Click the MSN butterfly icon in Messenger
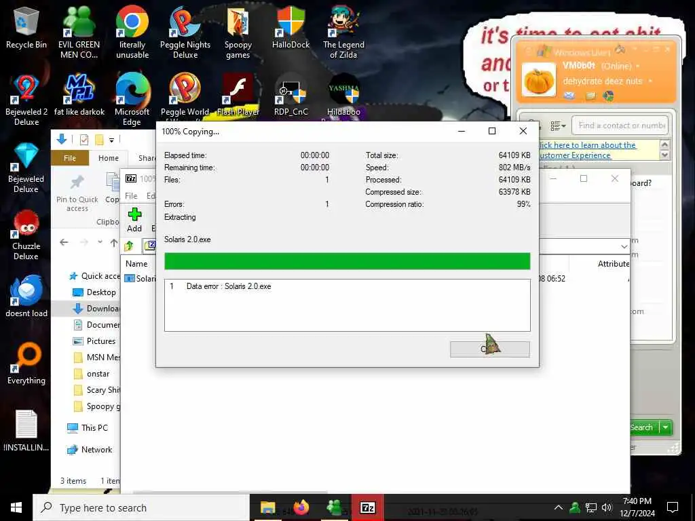This screenshot has height=521, width=695. [608, 96]
